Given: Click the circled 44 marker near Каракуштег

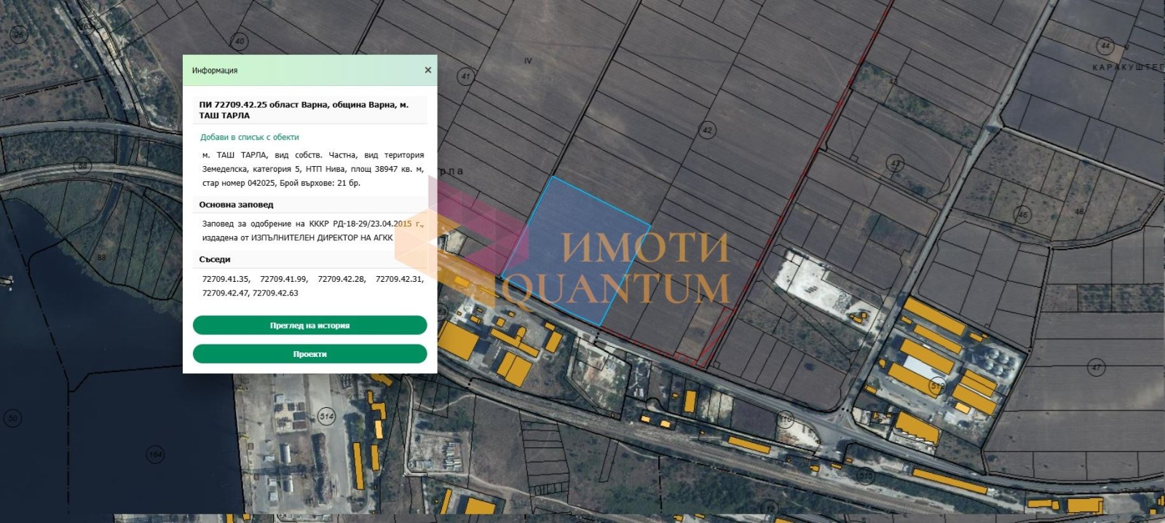Looking at the screenshot, I should (x=1105, y=46).
